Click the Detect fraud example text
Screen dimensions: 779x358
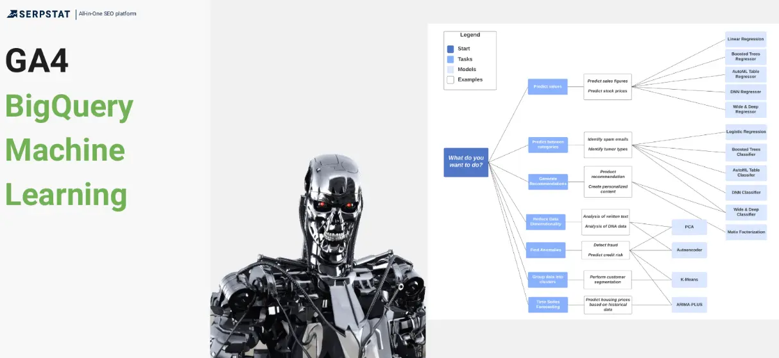[x=606, y=245]
